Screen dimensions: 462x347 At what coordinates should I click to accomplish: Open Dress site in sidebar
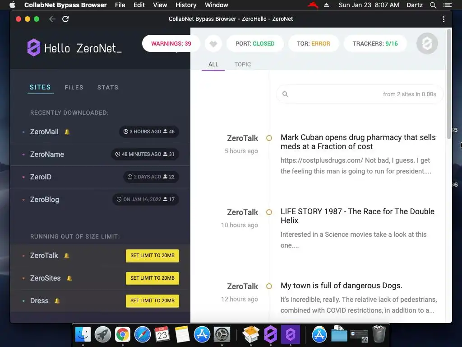click(x=39, y=300)
